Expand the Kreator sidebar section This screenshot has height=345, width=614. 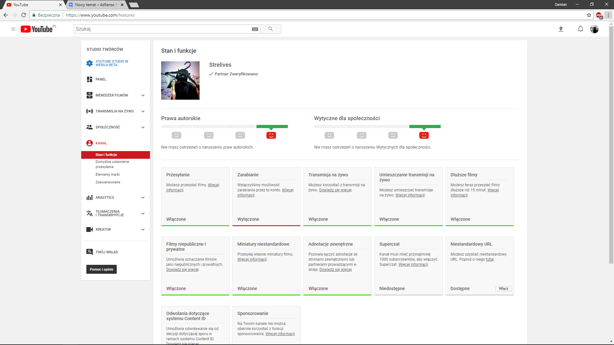pyautogui.click(x=143, y=229)
